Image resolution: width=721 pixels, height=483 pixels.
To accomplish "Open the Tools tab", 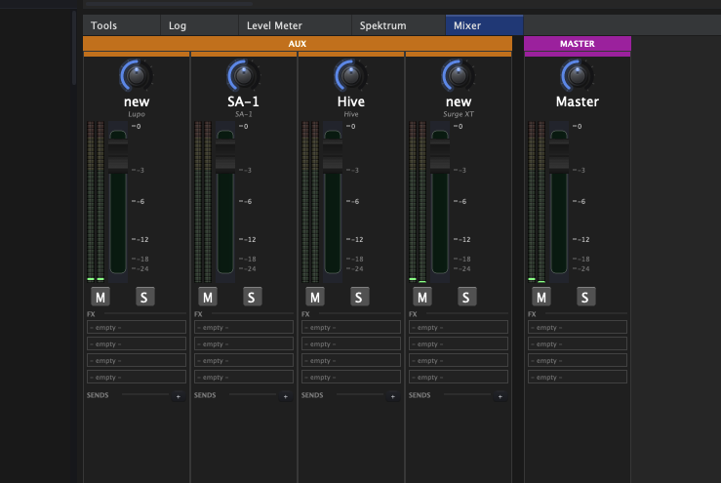I will coord(121,25).
